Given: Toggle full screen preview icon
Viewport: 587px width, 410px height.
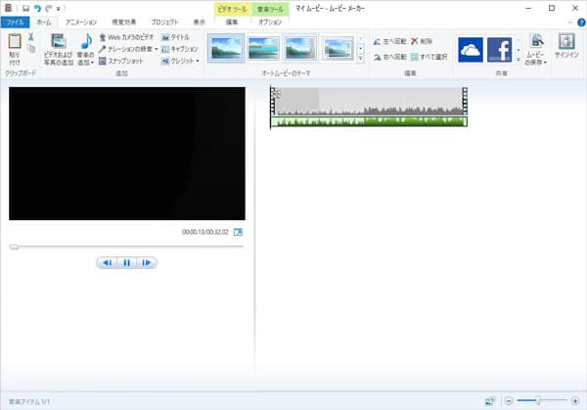Looking at the screenshot, I should tap(238, 232).
